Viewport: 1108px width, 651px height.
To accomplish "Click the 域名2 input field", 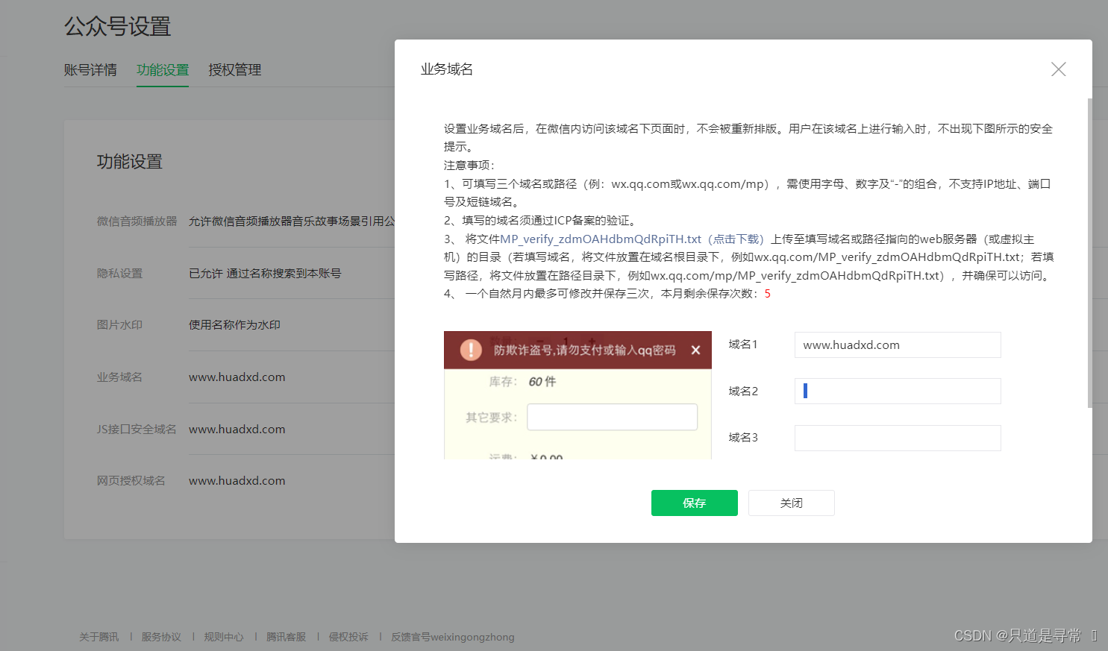I will [x=897, y=391].
